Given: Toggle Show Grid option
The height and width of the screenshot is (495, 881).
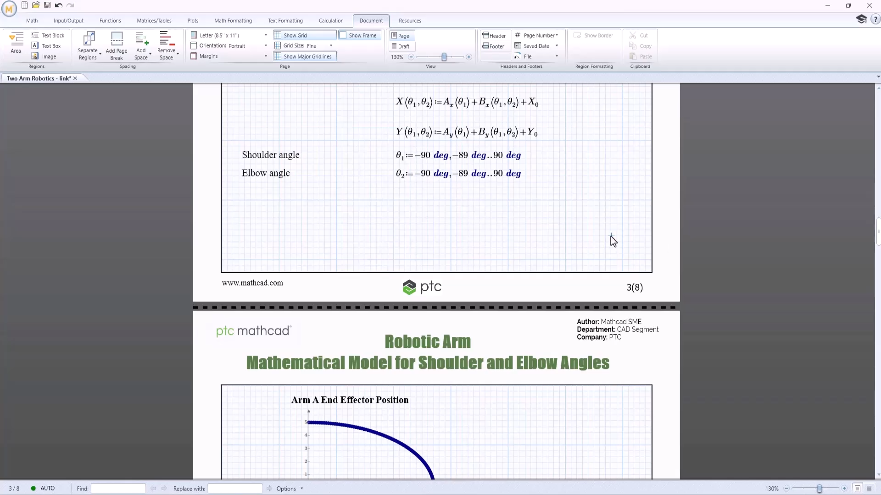Looking at the screenshot, I should click(305, 35).
